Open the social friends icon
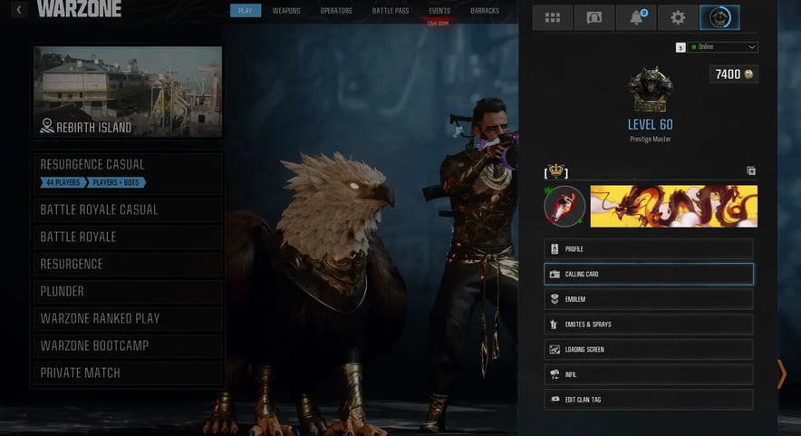The width and height of the screenshot is (801, 436). [x=594, y=18]
